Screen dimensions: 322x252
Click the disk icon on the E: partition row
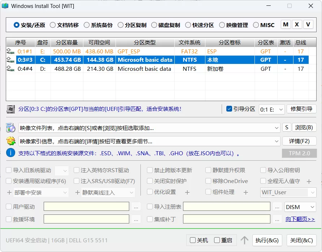[10, 51]
